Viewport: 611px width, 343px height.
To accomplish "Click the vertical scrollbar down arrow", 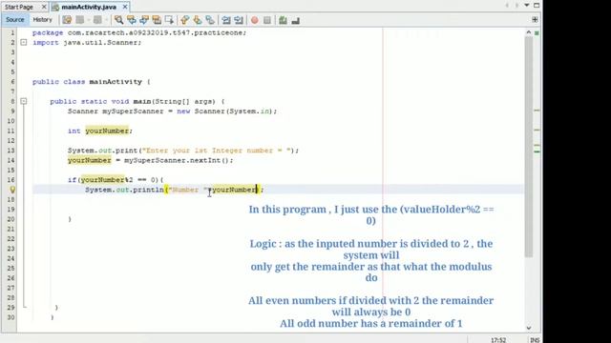I will click(528, 328).
